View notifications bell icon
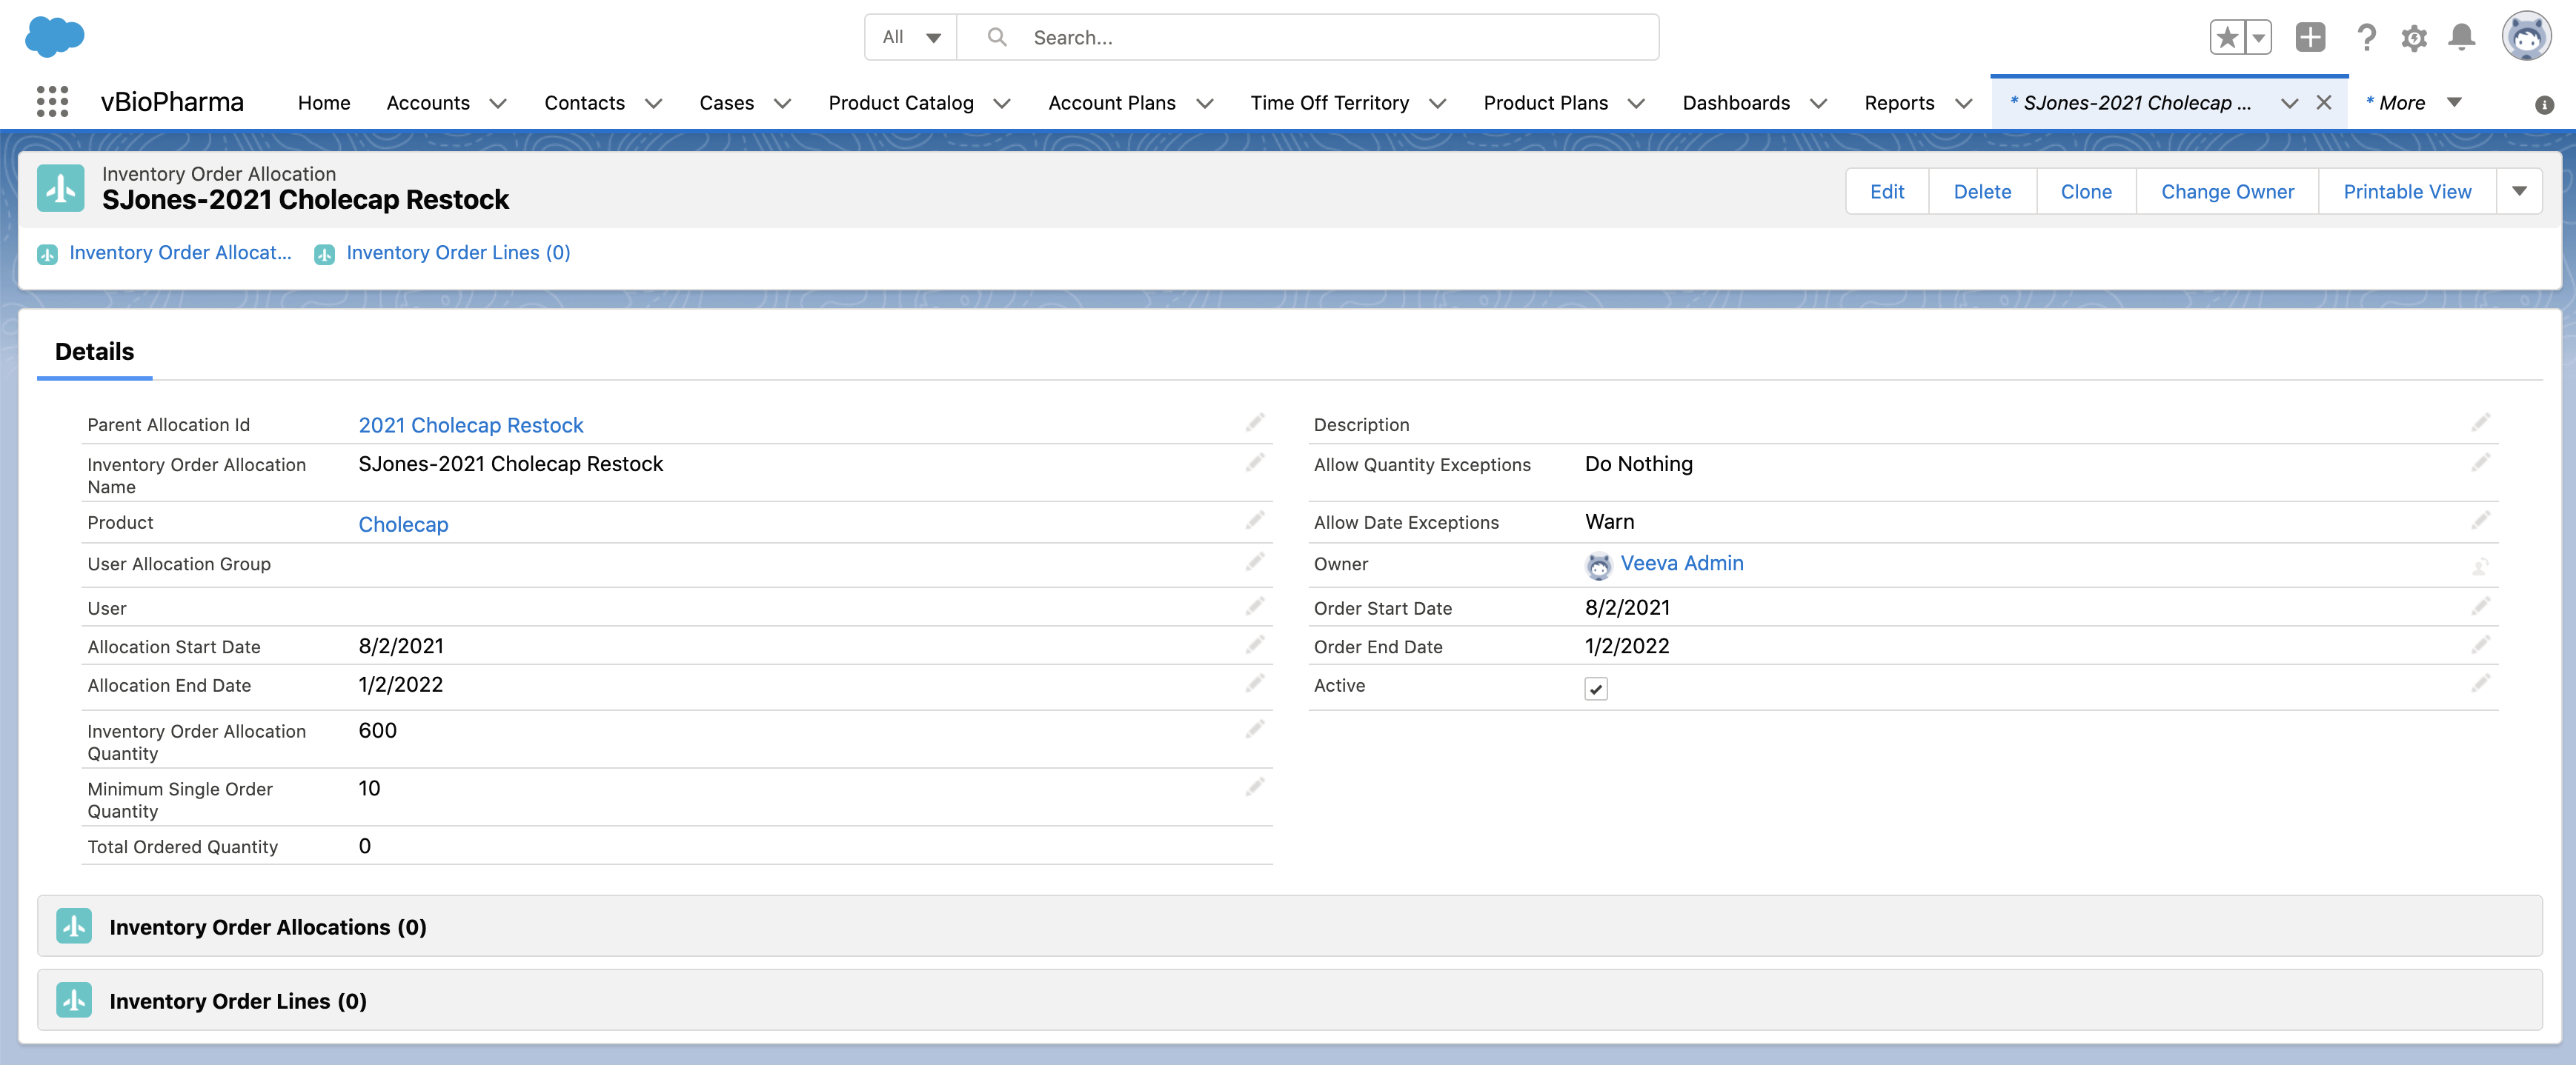Viewport: 2576px width, 1065px height. pyautogui.click(x=2461, y=38)
